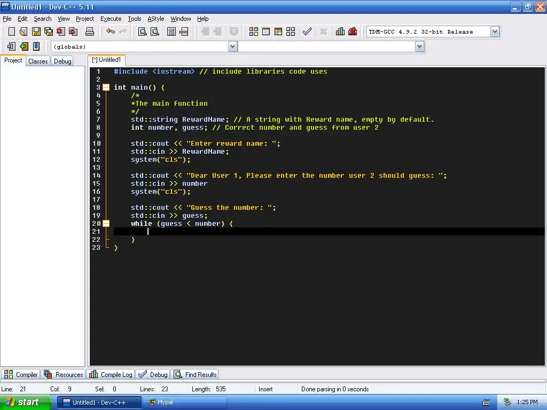Toggle bookmark using green plus icon
The image size is (547, 410).
[24, 46]
